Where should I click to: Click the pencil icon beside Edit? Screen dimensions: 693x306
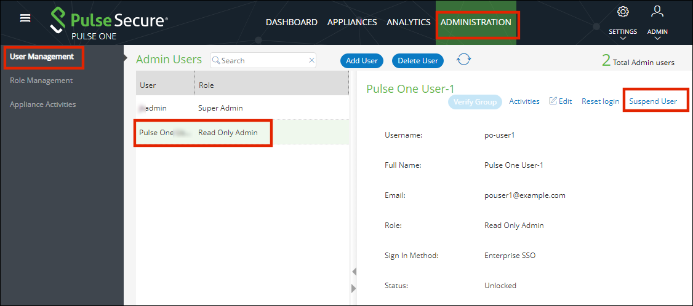click(553, 101)
